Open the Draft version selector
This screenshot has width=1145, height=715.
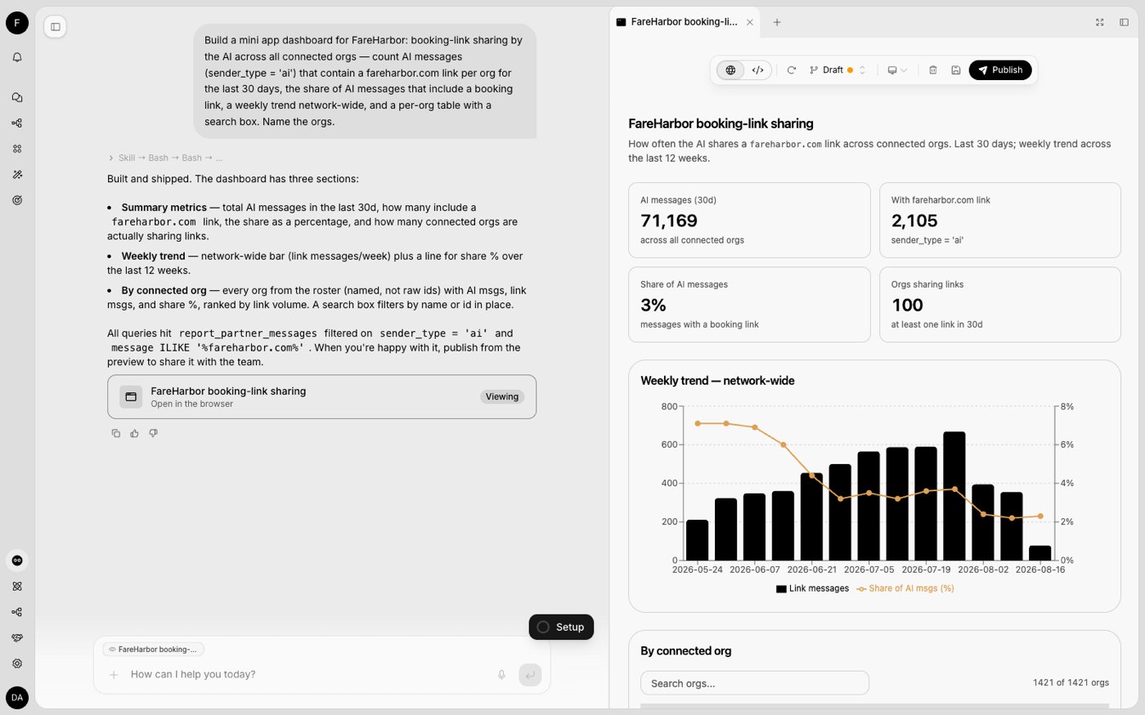837,70
